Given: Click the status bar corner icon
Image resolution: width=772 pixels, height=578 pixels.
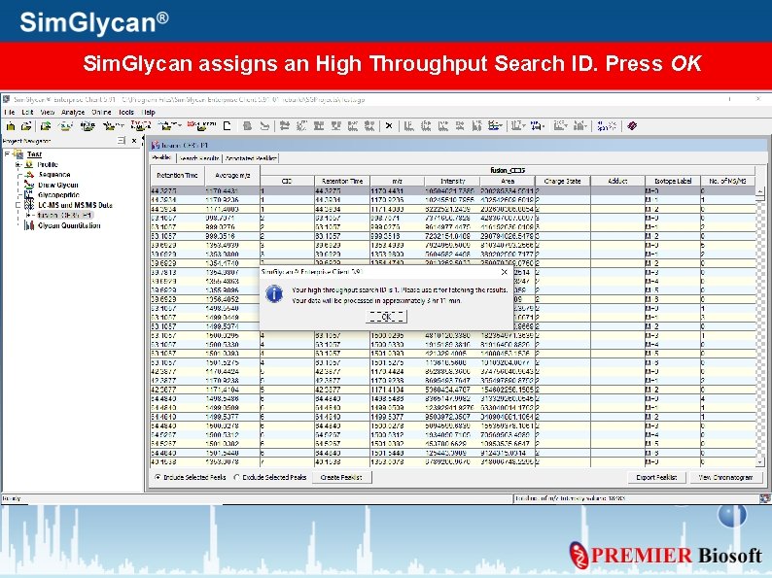Looking at the screenshot, I should tap(764, 498).
